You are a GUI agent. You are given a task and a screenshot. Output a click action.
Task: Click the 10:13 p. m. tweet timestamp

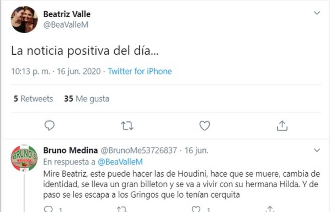point(30,71)
